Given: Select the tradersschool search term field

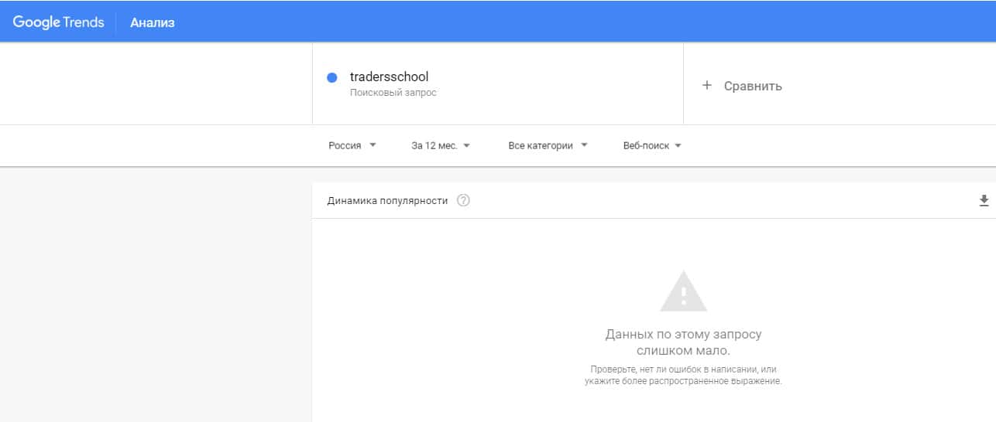Looking at the screenshot, I should (x=389, y=77).
